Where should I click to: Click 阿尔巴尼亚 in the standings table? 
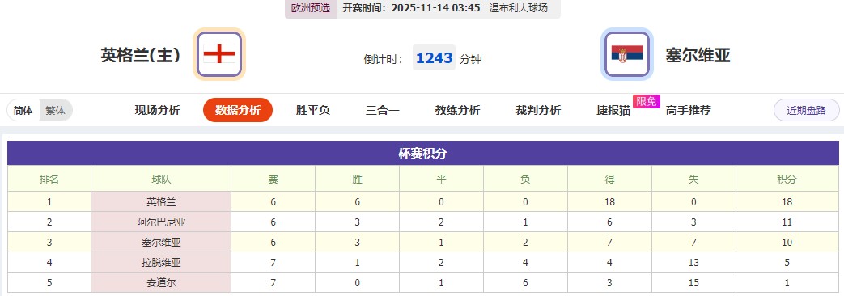pos(161,222)
